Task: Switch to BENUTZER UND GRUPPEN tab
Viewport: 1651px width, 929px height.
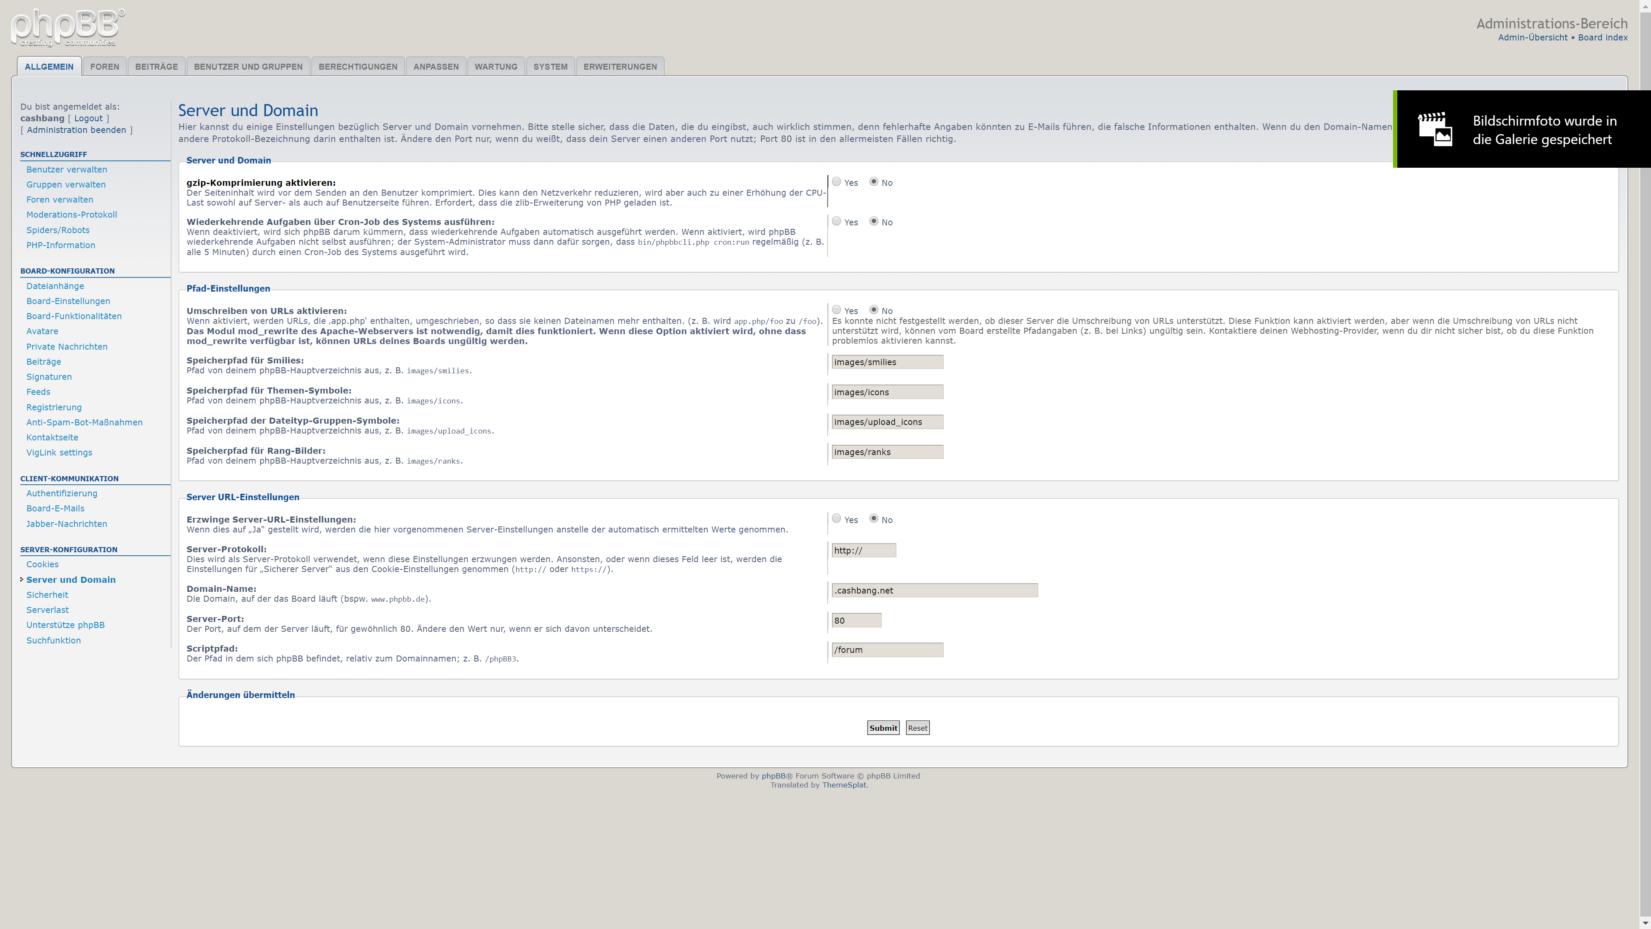Action: [248, 67]
